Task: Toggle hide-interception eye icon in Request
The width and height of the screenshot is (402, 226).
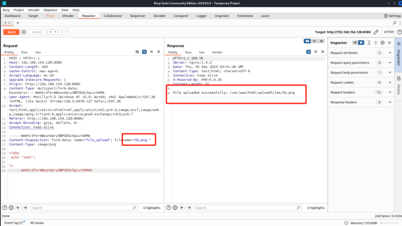Action: [137, 52]
